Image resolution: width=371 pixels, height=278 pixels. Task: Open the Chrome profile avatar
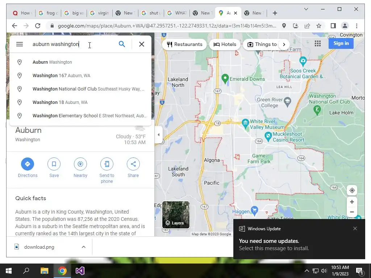tap(345, 26)
